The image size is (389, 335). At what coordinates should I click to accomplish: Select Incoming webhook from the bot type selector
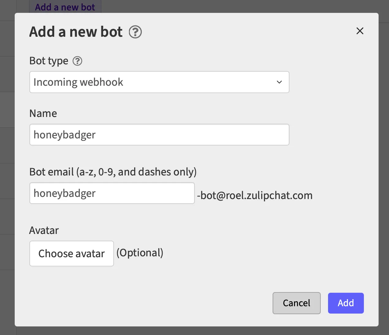click(159, 82)
